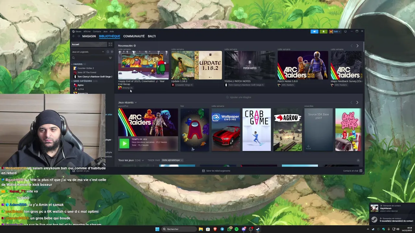Open the Steam announcements megaphone button
This screenshot has height=233, width=415.
click(x=314, y=31)
